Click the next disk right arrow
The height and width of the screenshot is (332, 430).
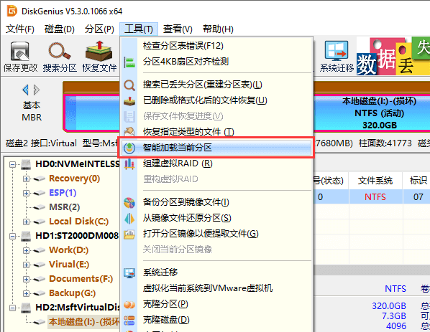click(37, 90)
